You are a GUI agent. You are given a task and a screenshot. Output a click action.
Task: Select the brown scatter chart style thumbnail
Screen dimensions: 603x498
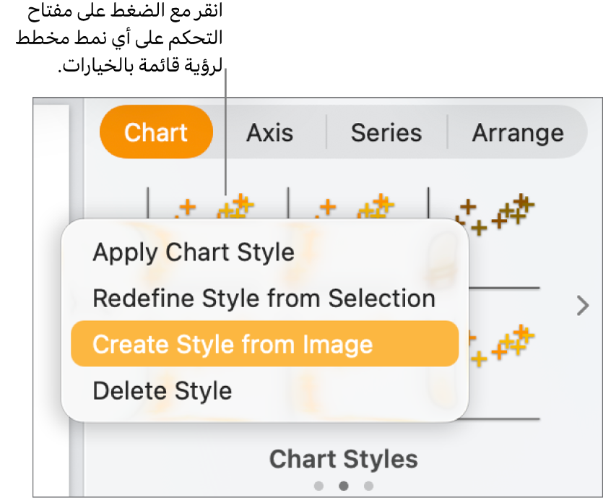point(496,212)
